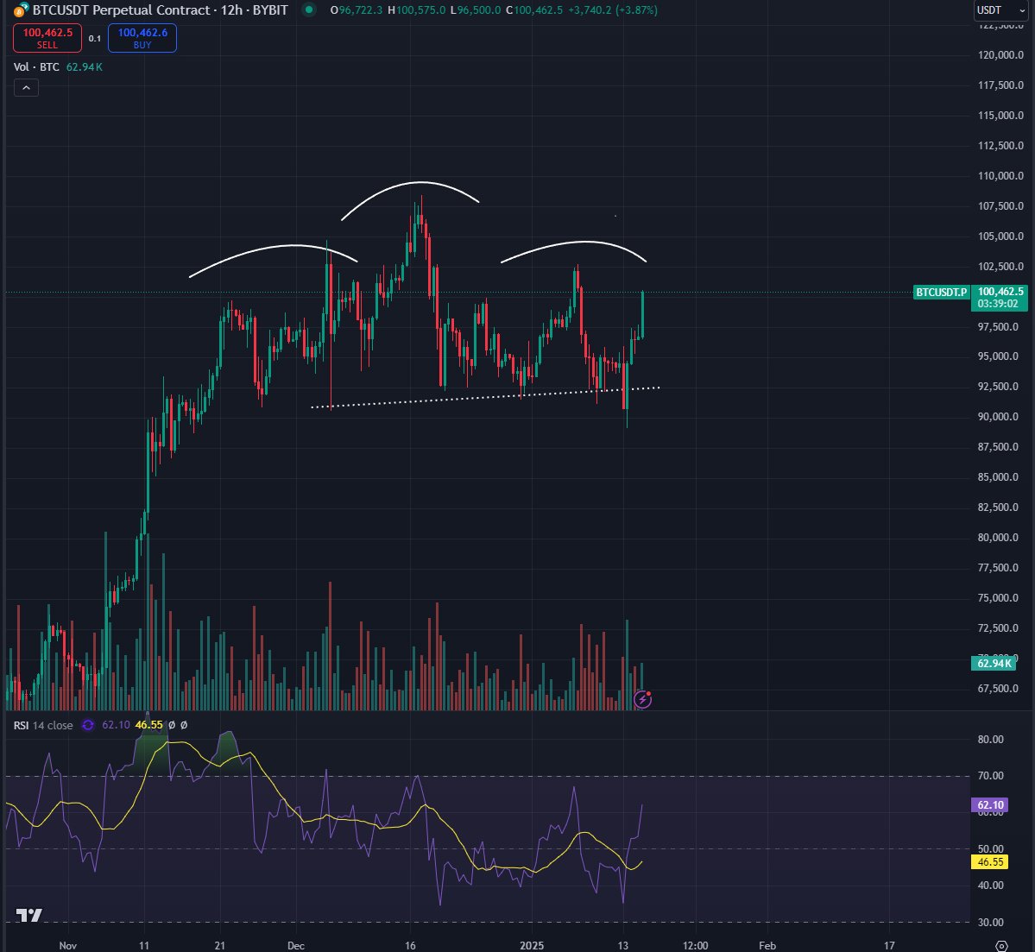Click the purple 62.10 RSI value label

click(989, 805)
